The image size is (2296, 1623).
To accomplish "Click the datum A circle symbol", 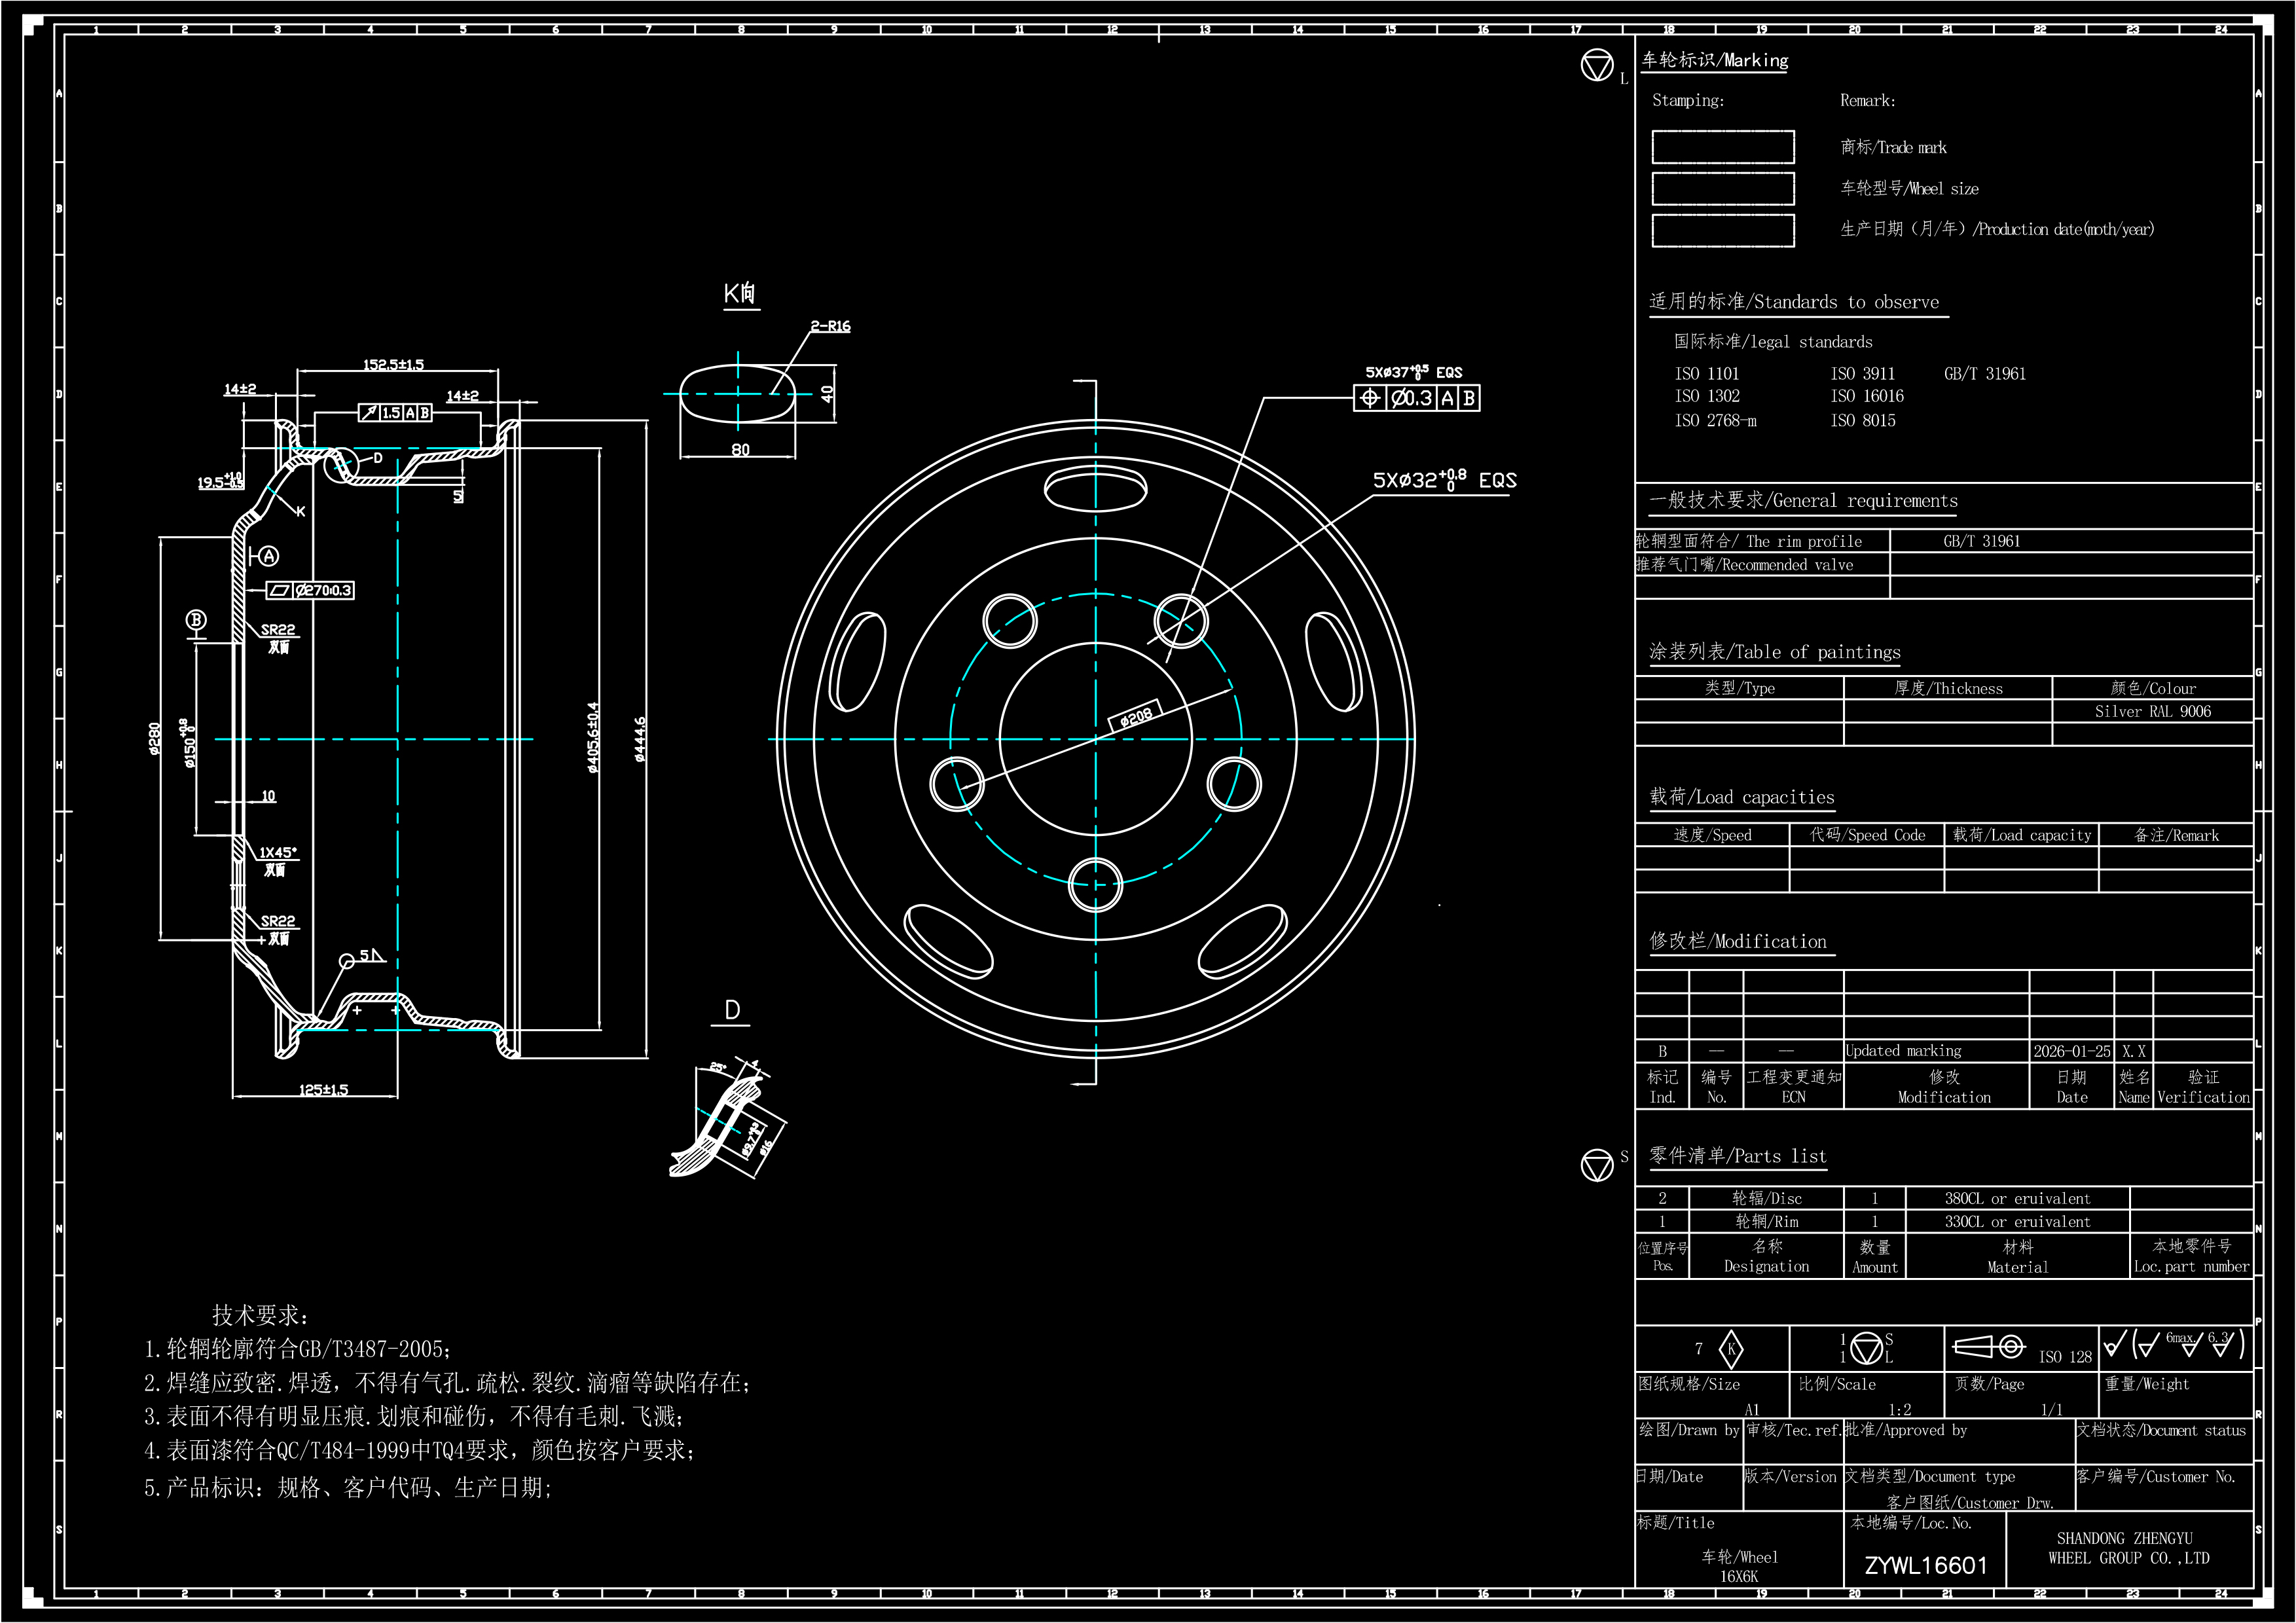I will [x=268, y=556].
